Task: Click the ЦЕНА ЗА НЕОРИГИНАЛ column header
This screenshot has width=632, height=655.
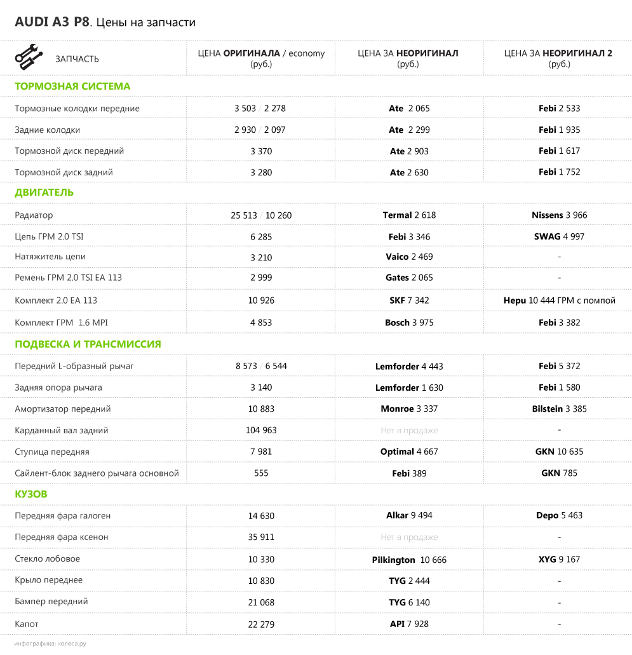Action: tap(408, 58)
